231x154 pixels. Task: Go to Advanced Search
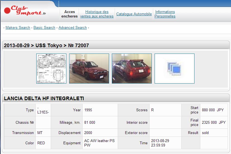[73, 27]
